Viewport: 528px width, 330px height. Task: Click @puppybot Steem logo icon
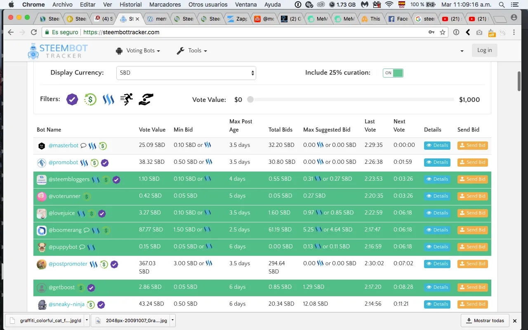pos(91,247)
